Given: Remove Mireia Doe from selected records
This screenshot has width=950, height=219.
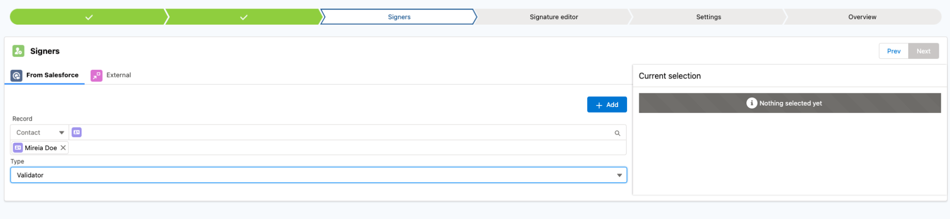Looking at the screenshot, I should [x=63, y=148].
